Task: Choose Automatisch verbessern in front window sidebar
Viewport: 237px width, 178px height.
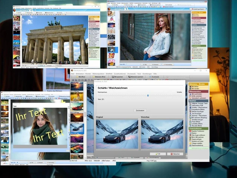Action: (199, 98)
